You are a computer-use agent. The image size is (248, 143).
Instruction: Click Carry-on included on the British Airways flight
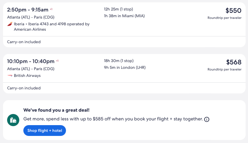pos(24,88)
